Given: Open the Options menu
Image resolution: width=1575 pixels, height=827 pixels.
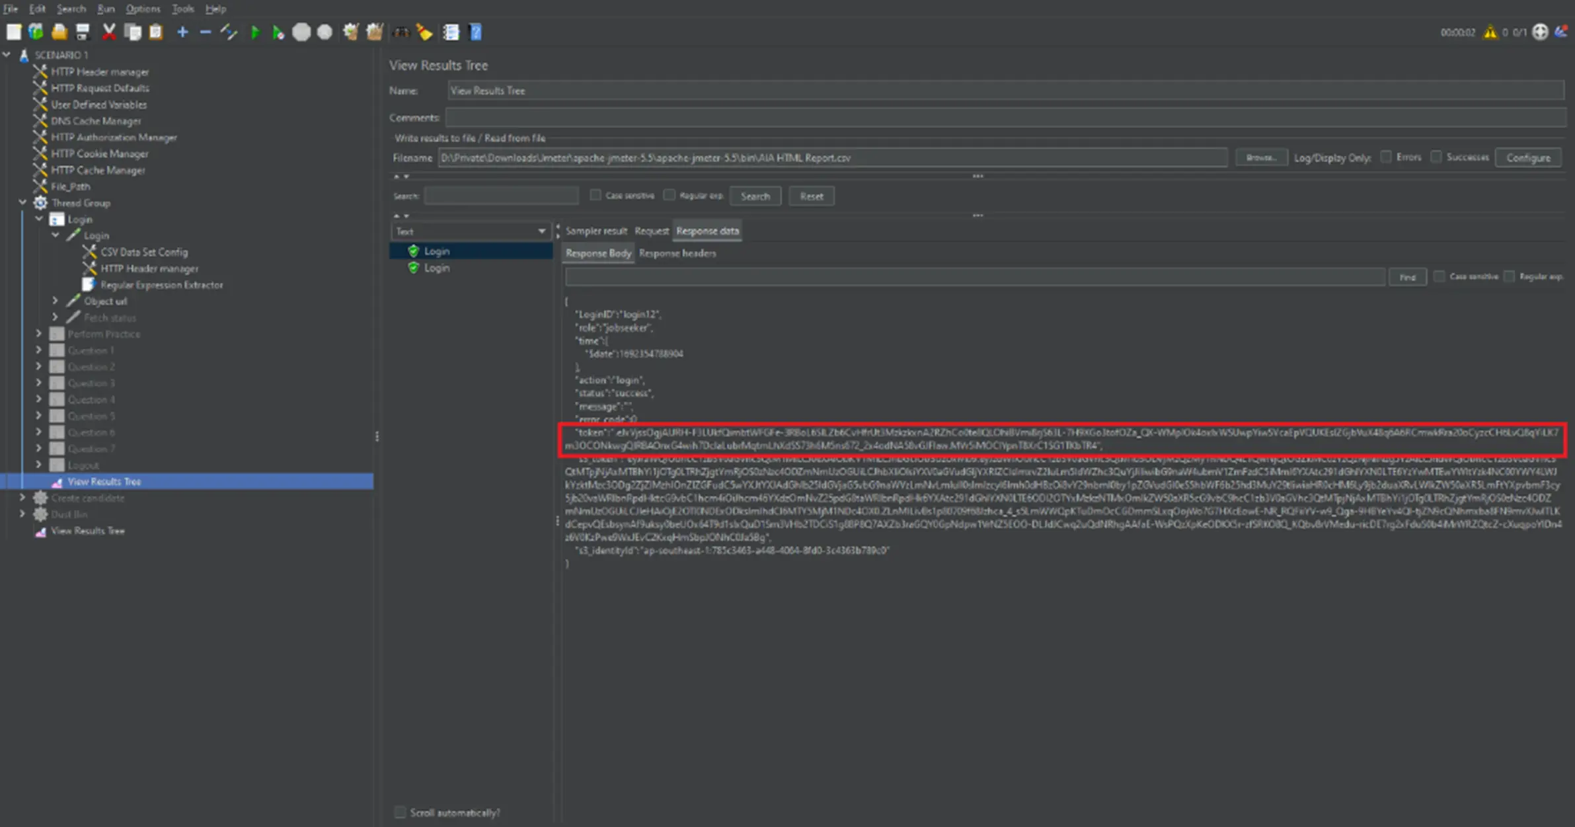Looking at the screenshot, I should pyautogui.click(x=143, y=9).
